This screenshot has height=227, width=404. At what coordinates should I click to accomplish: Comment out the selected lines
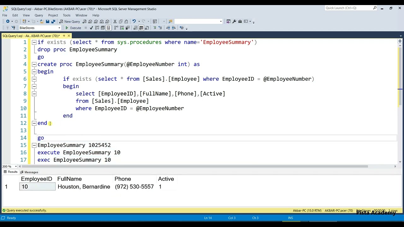155,28
